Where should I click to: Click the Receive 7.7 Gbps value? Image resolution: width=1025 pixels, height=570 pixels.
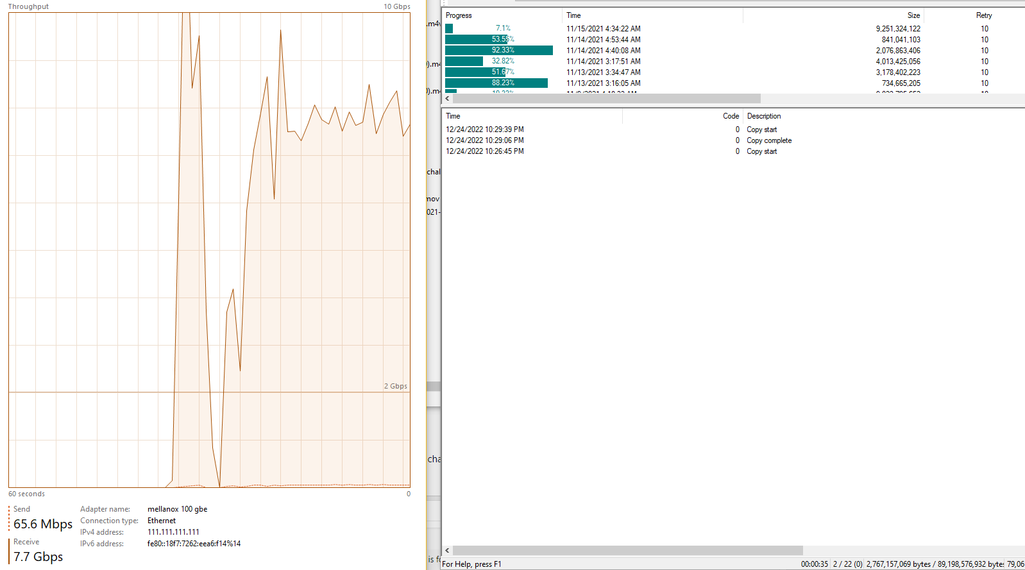coord(38,557)
